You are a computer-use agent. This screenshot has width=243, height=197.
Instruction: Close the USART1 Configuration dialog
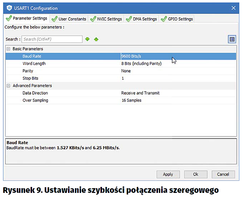pos(233,8)
